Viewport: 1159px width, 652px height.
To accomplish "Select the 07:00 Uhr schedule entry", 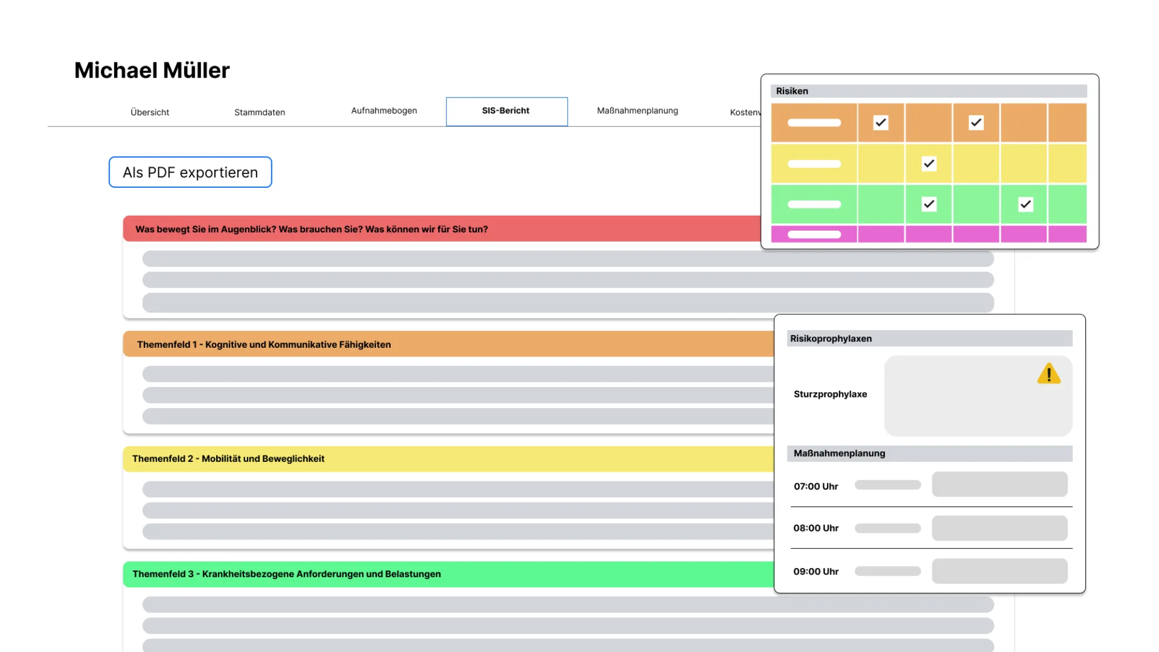I will 816,486.
